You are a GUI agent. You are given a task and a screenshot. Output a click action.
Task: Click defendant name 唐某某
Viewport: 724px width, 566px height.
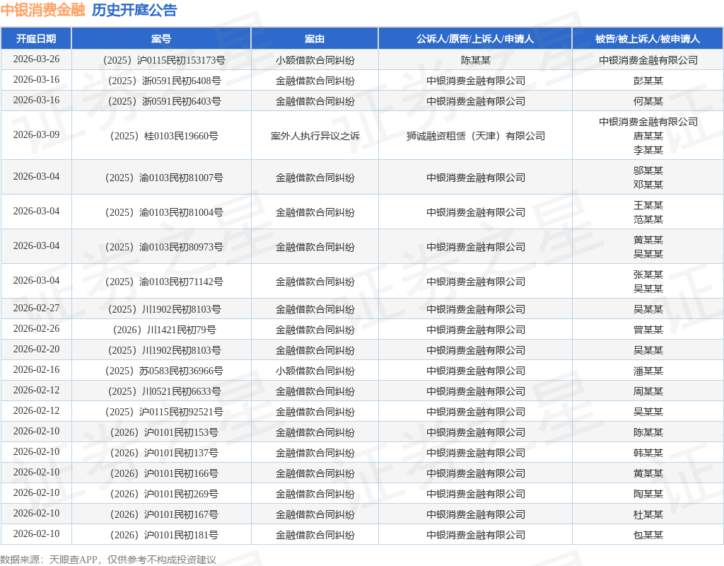pos(648,136)
